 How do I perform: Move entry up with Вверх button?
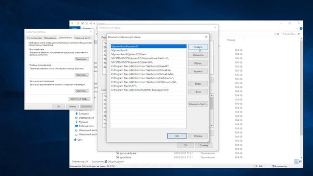coord(198,84)
